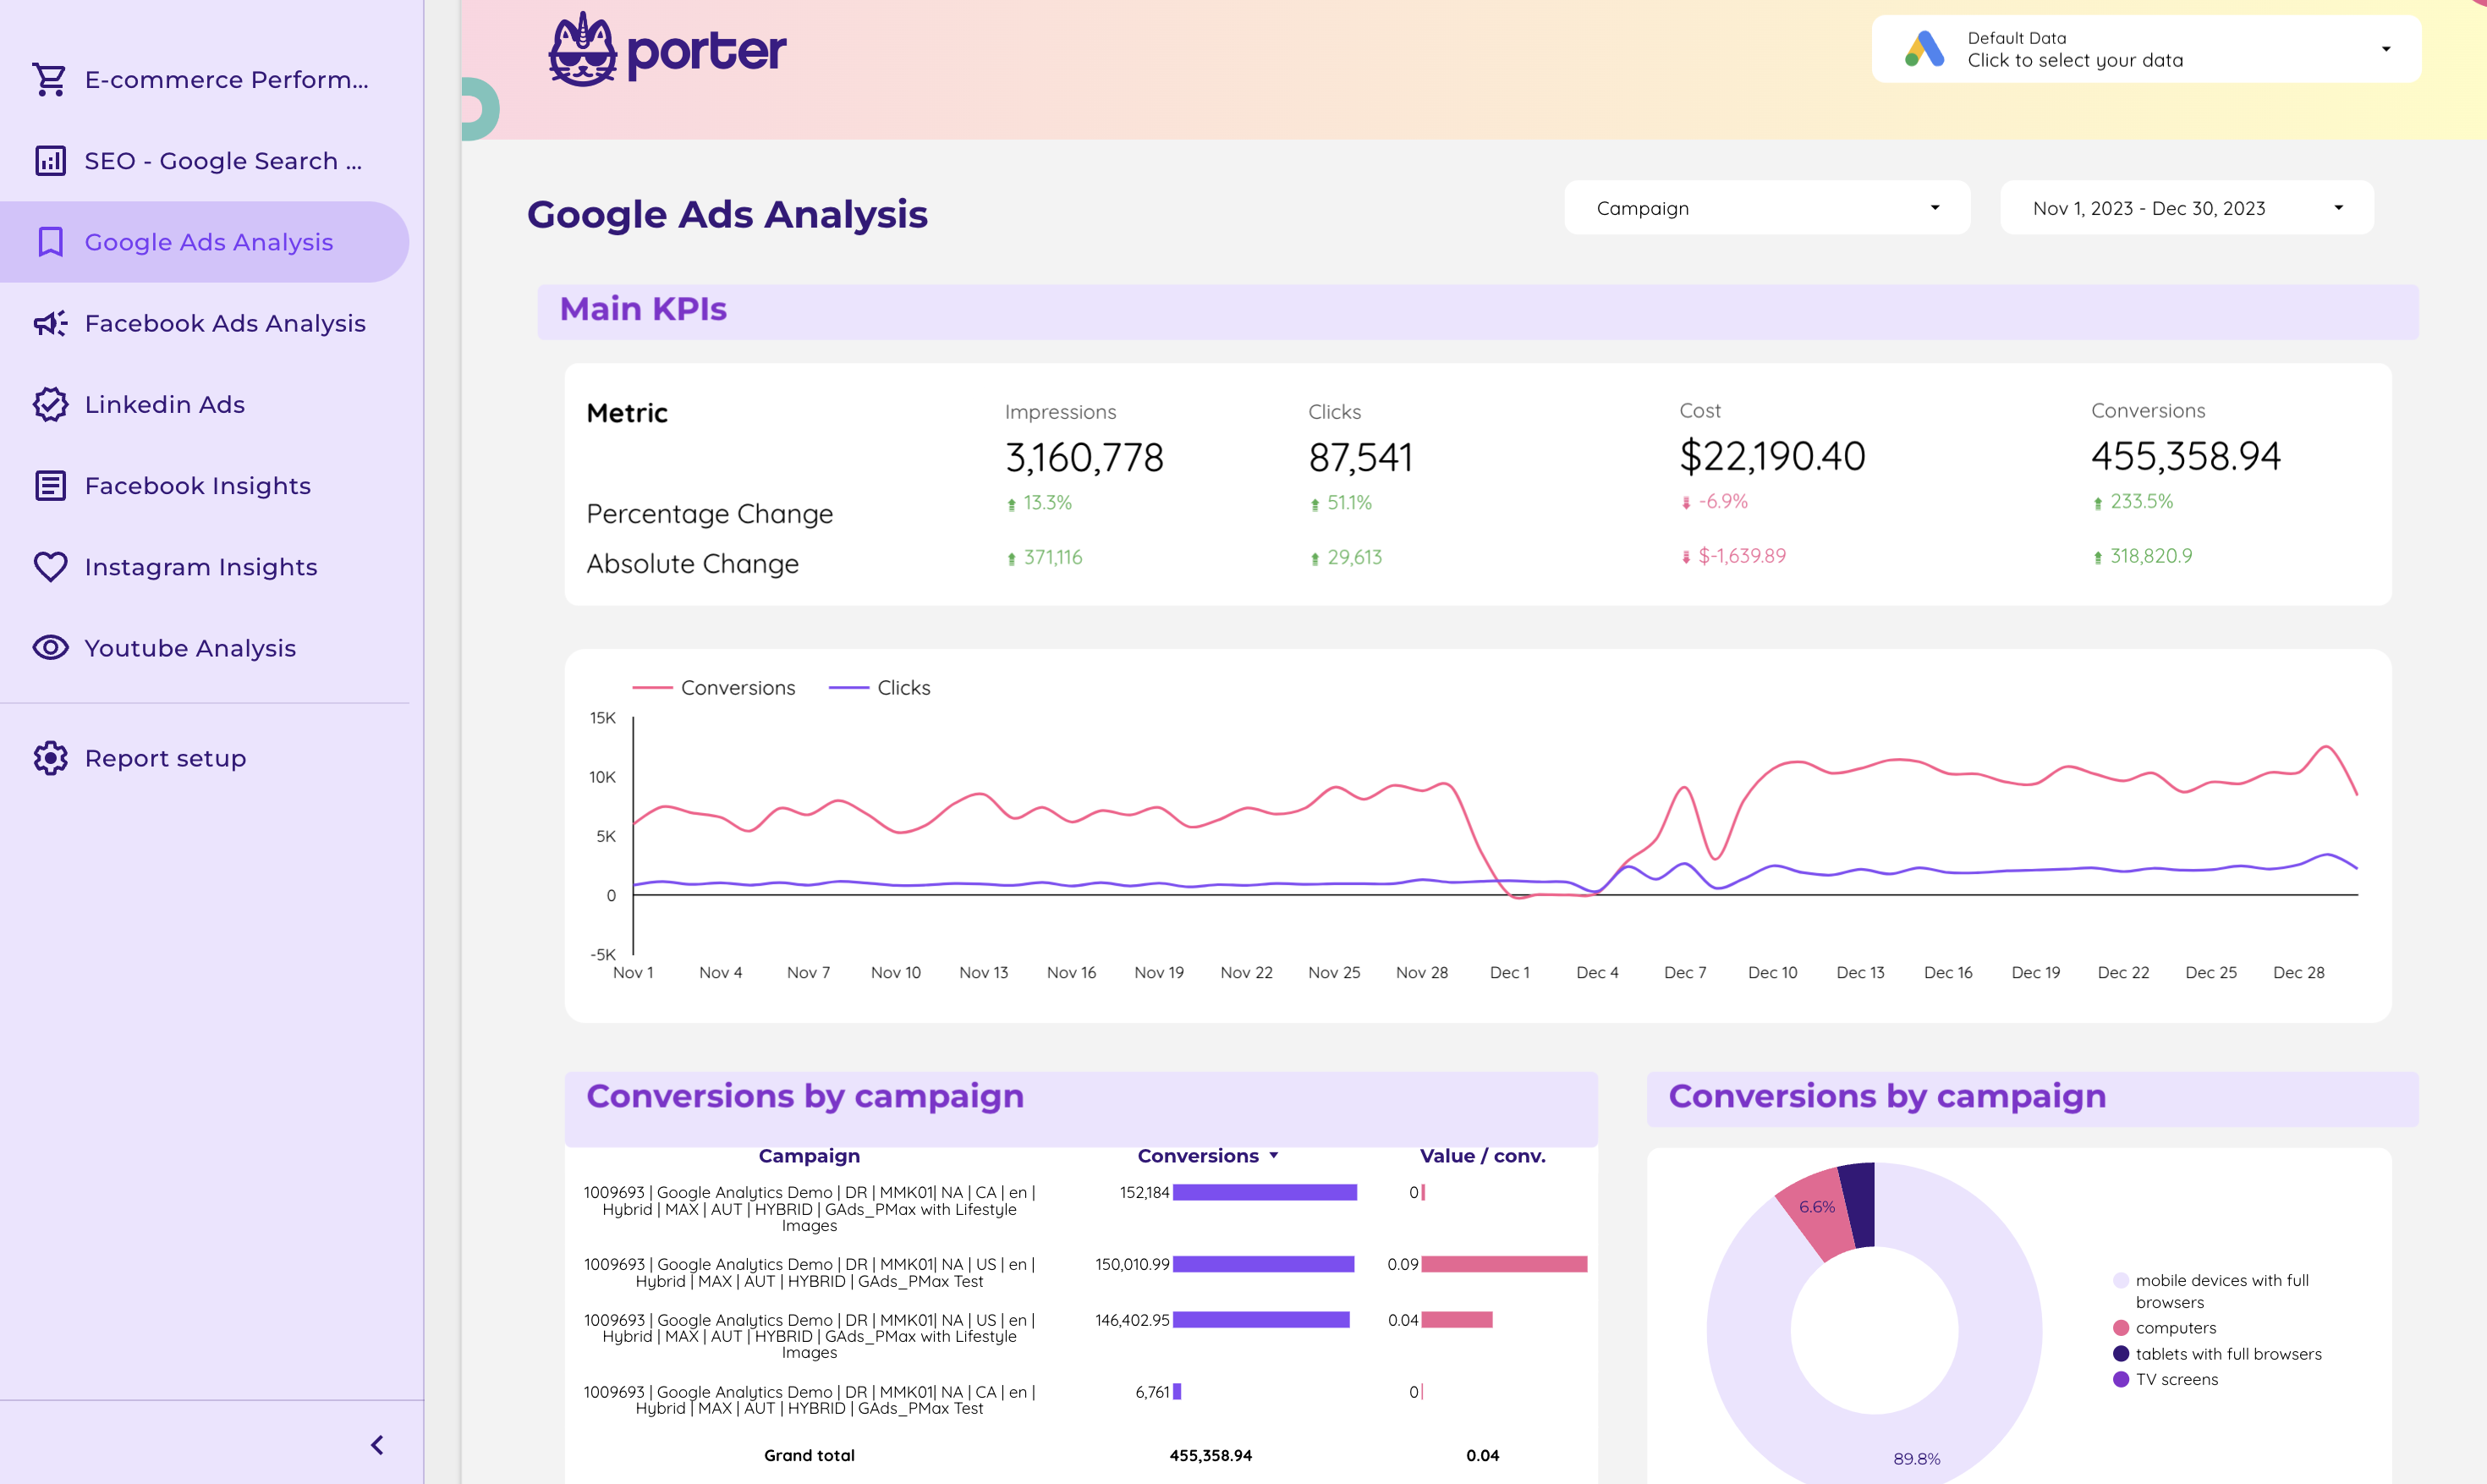Click the Linkedin Ads badge icon
The height and width of the screenshot is (1484, 2487).
tap(51, 404)
